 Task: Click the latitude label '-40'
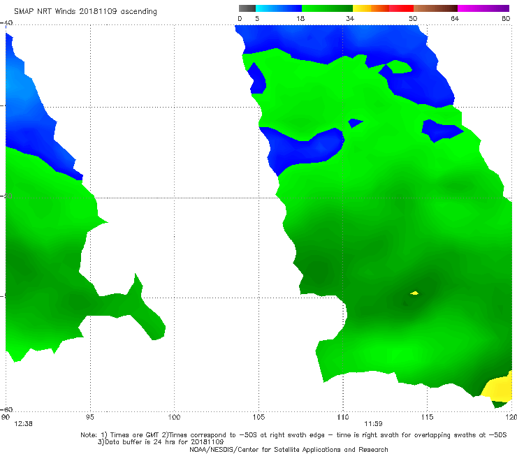click(6, 23)
